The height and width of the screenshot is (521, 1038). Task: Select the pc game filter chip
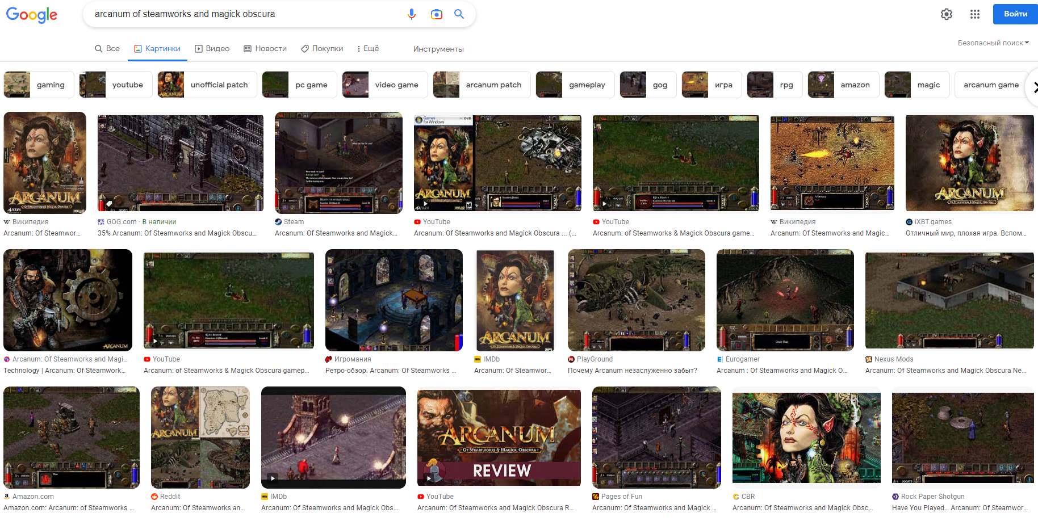coord(299,85)
